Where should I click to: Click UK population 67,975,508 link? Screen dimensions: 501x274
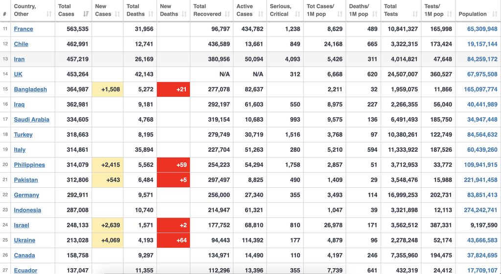[482, 74]
